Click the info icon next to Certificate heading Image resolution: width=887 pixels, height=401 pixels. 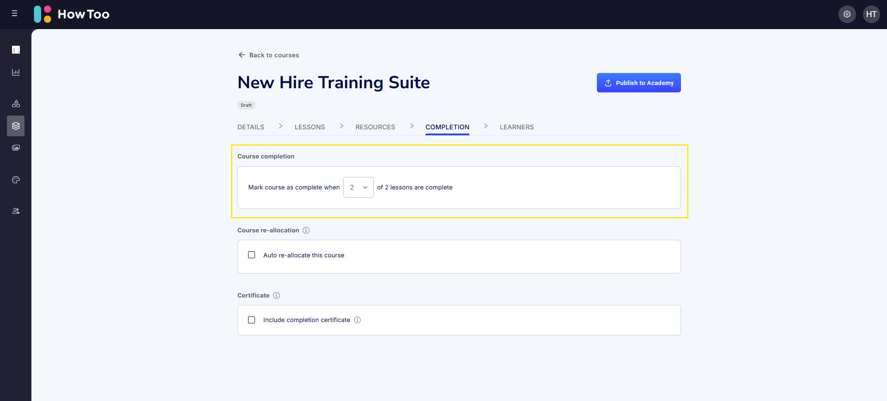[x=276, y=296]
